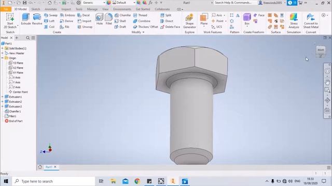Open the Environments tab

pos(122,9)
